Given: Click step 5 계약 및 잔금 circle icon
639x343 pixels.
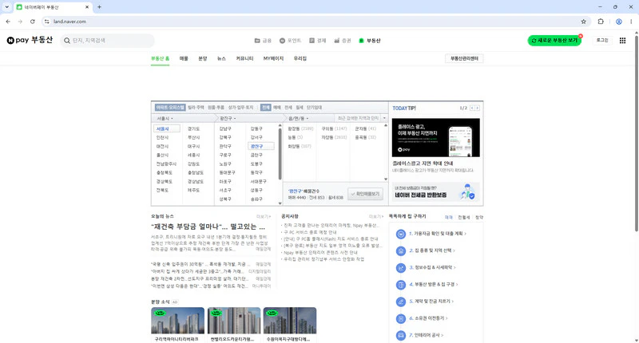Looking at the screenshot, I should [401, 302].
